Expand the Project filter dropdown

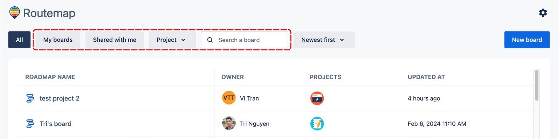(x=172, y=40)
